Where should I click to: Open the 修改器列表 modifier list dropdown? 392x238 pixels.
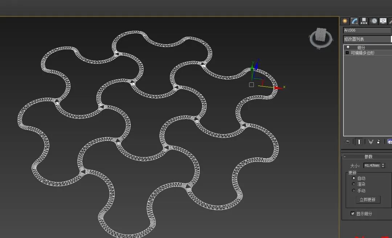pos(367,39)
